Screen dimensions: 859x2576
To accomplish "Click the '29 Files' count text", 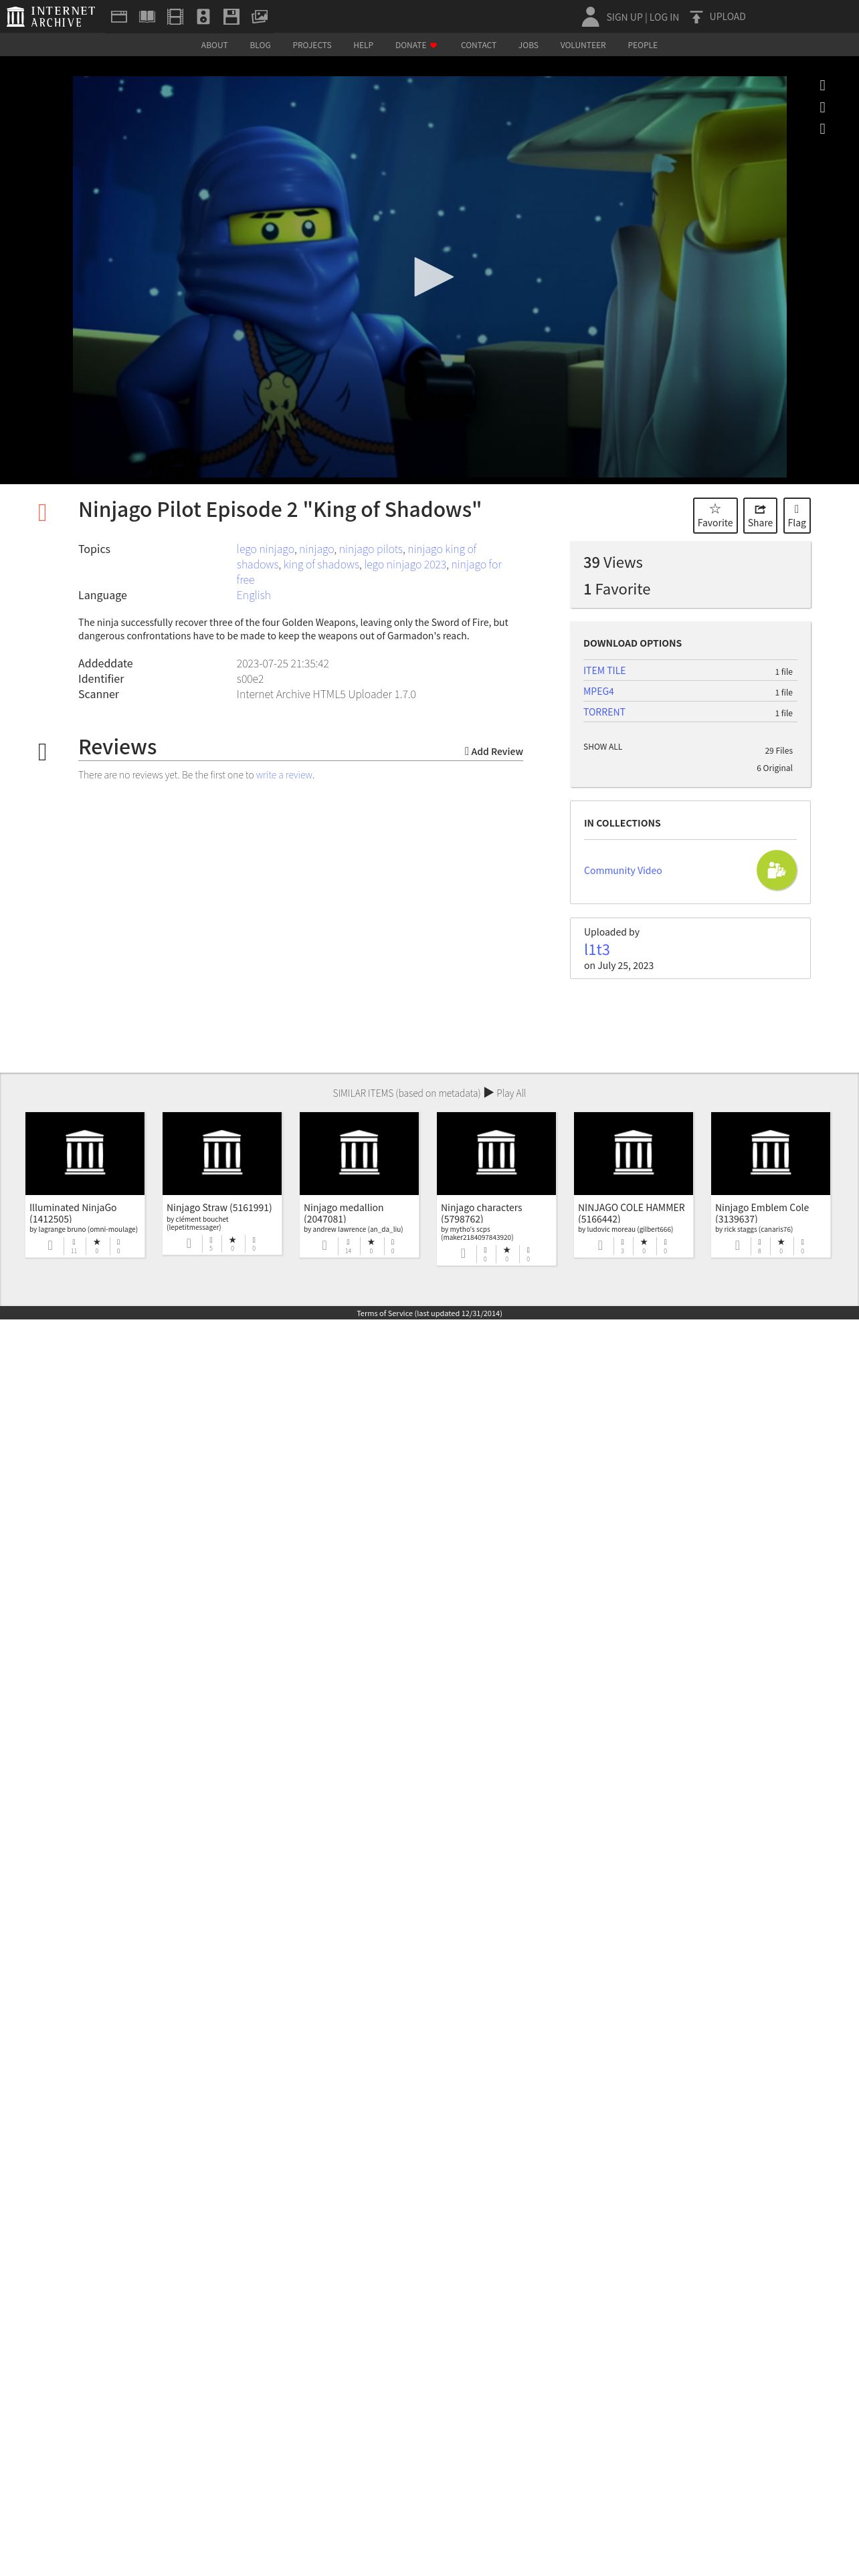I will pyautogui.click(x=778, y=751).
